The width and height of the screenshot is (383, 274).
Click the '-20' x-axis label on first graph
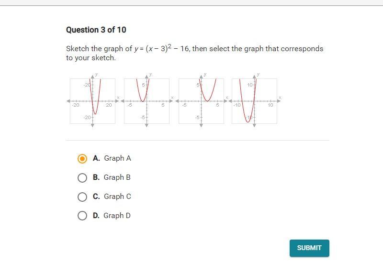point(76,105)
